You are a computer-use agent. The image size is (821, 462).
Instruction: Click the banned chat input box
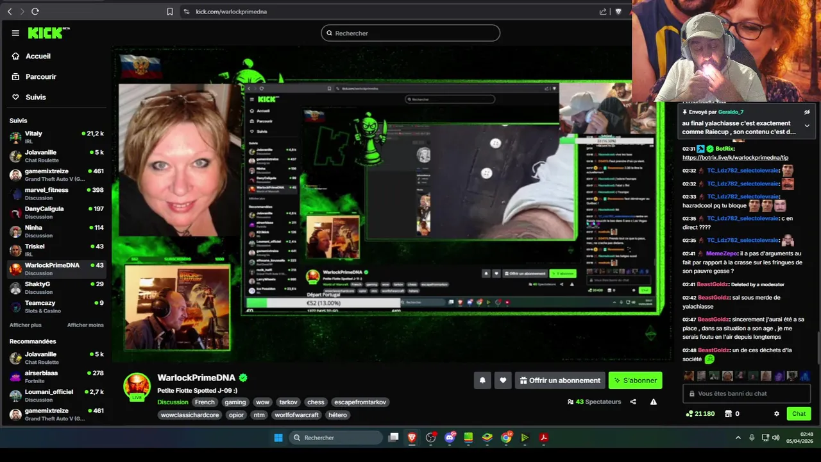coord(747,393)
